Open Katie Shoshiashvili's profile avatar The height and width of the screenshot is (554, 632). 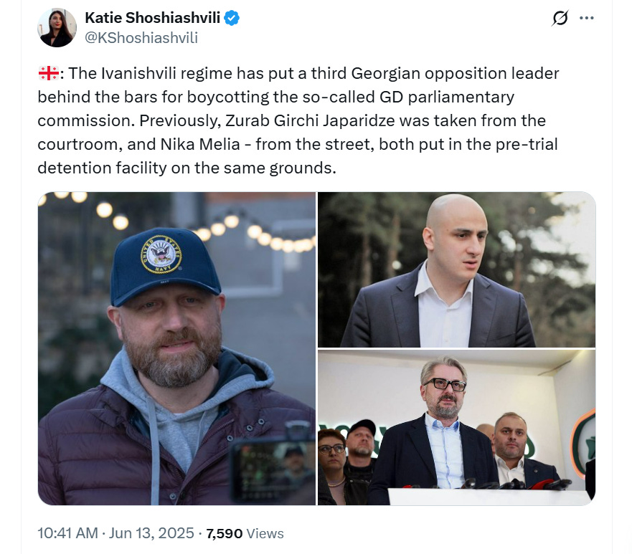coord(57,27)
